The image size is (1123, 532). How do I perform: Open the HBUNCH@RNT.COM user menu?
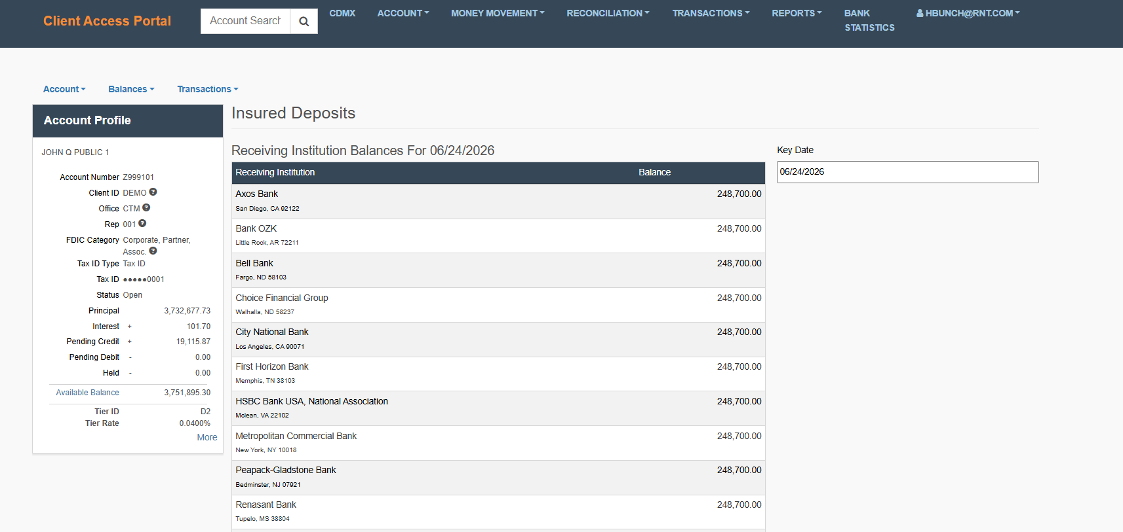coord(968,13)
